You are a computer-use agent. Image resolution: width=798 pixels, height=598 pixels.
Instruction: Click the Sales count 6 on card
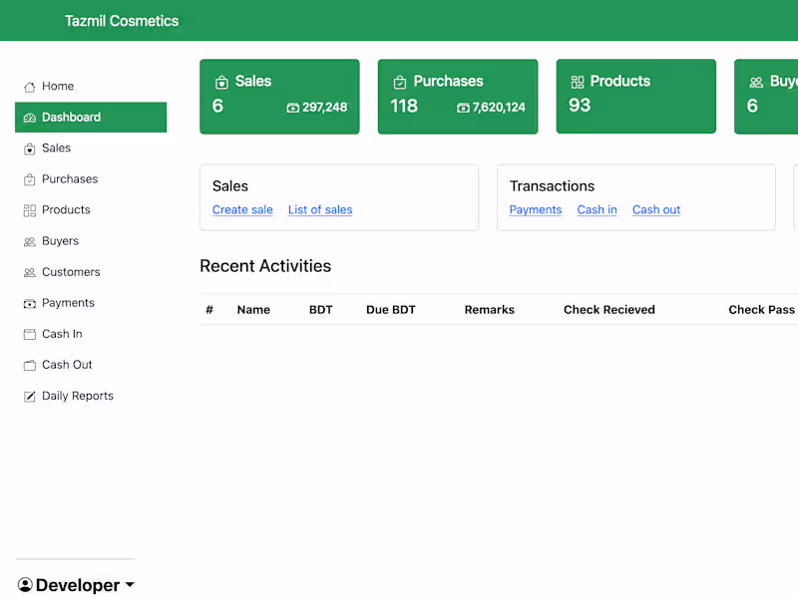coord(217,106)
